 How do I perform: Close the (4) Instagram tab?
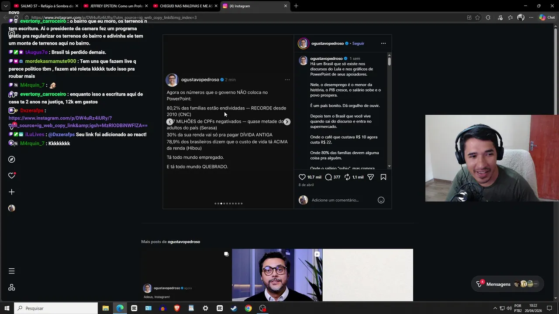(286, 6)
